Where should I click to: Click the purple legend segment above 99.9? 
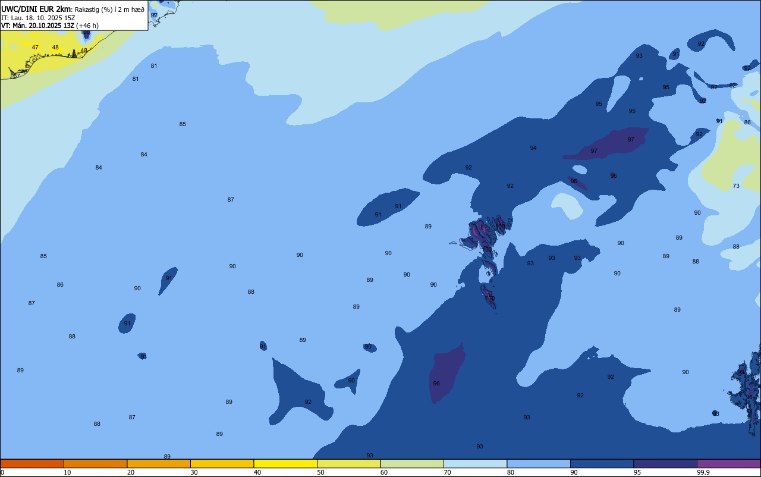728,463
